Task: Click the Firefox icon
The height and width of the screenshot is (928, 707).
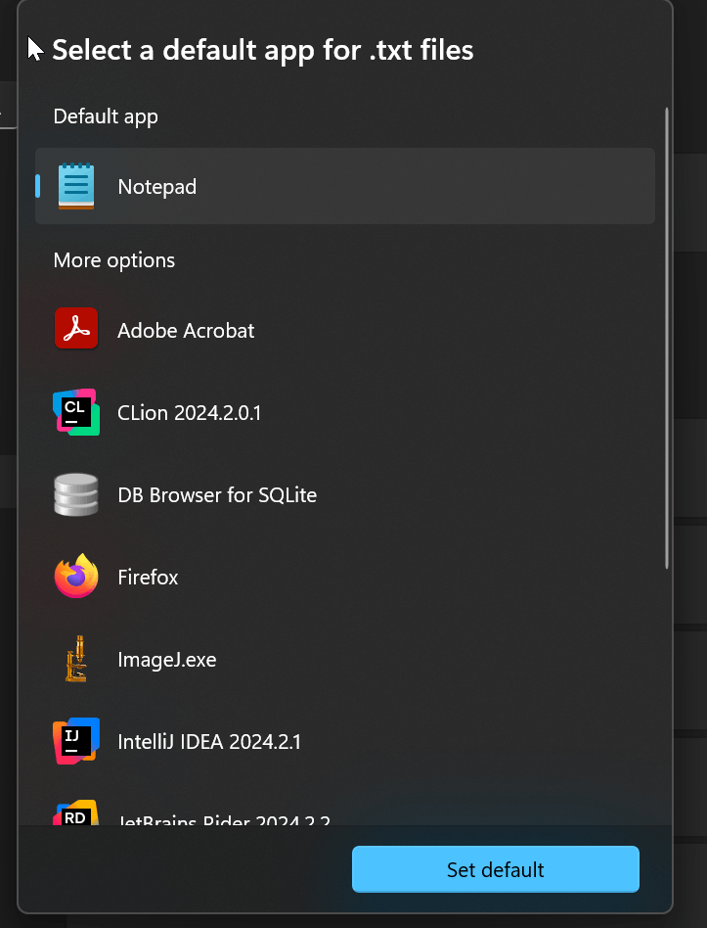Action: point(76,577)
